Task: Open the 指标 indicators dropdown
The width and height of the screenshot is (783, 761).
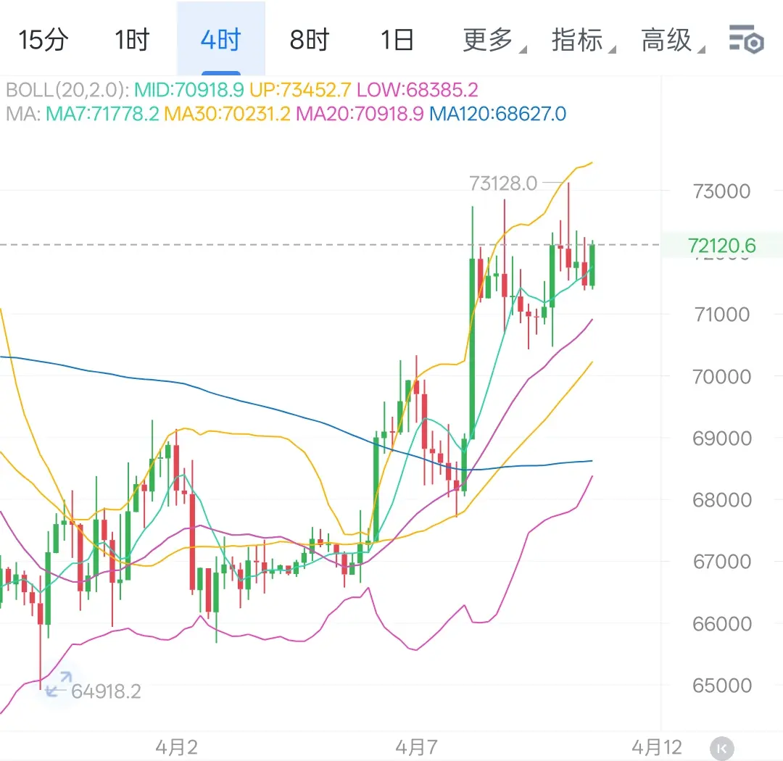Action: point(583,40)
